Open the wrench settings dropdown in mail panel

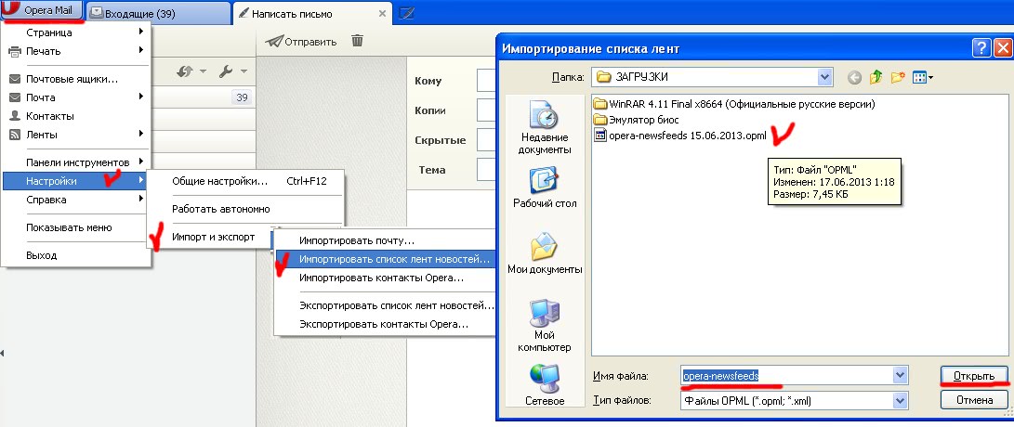pyautogui.click(x=232, y=71)
